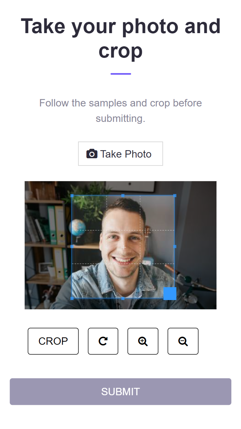Click the purple divider line below heading
This screenshot has height=429, width=241.
coord(121,74)
